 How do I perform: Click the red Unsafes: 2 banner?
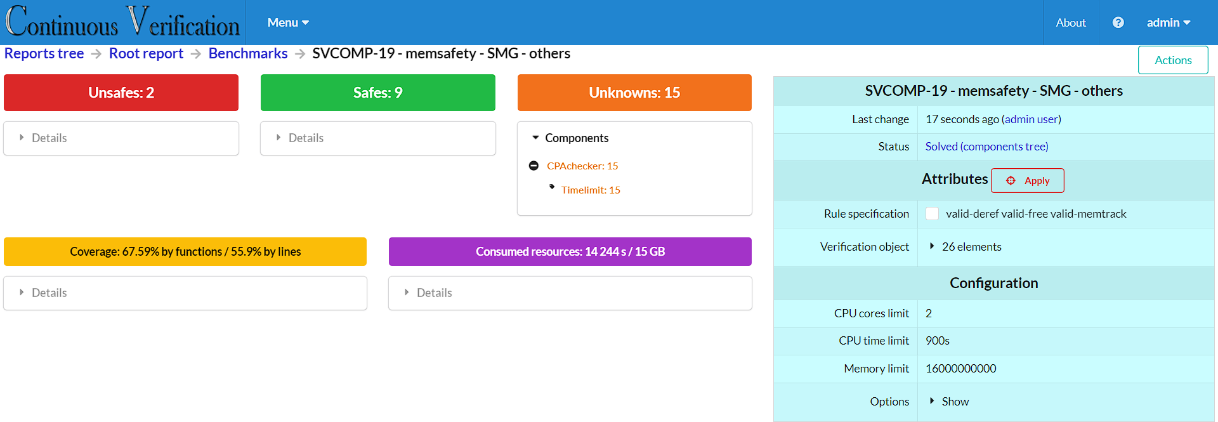pos(121,93)
